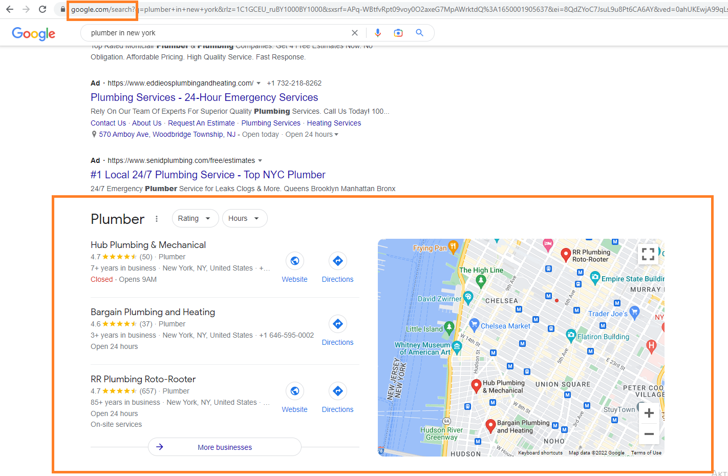Image resolution: width=728 pixels, height=476 pixels.
Task: Open the 570 Amboy Ave address link
Action: (x=167, y=134)
